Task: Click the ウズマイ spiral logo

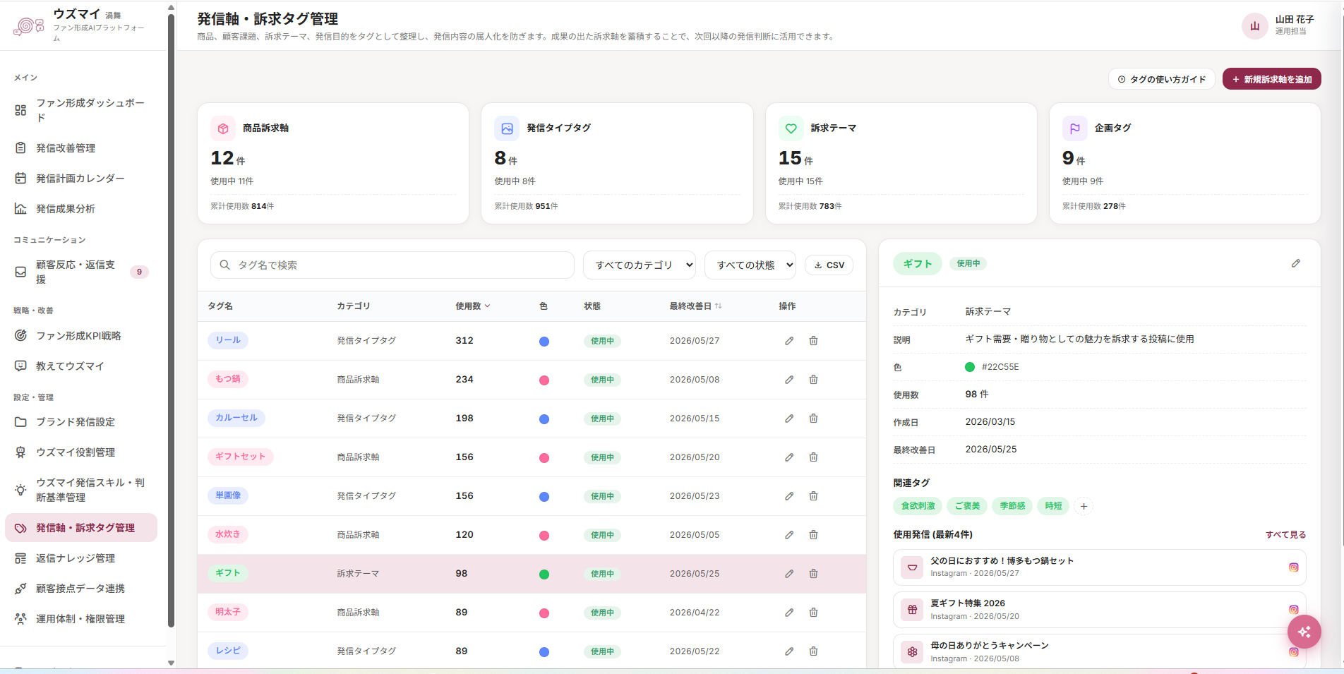Action: pyautogui.click(x=28, y=26)
